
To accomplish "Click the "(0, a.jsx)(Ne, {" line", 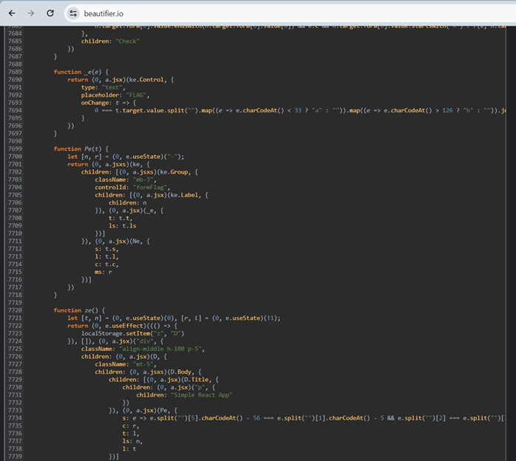I will point(116,241).
